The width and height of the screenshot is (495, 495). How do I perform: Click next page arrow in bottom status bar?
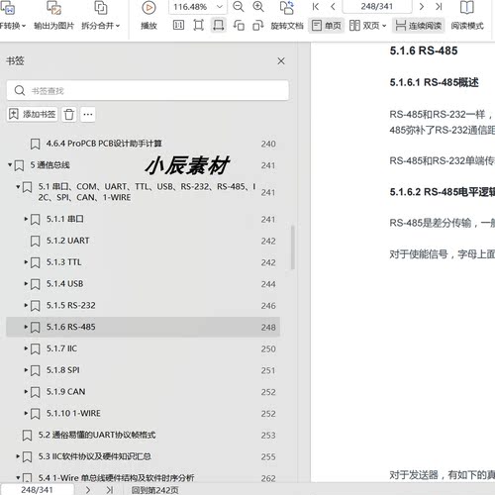point(88,490)
